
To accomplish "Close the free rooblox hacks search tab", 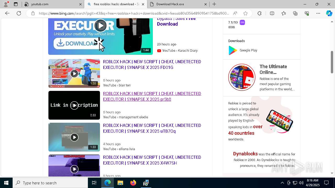I will [x=143, y=4].
